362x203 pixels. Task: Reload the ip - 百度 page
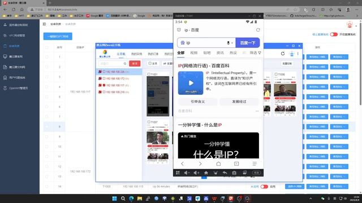258,30
